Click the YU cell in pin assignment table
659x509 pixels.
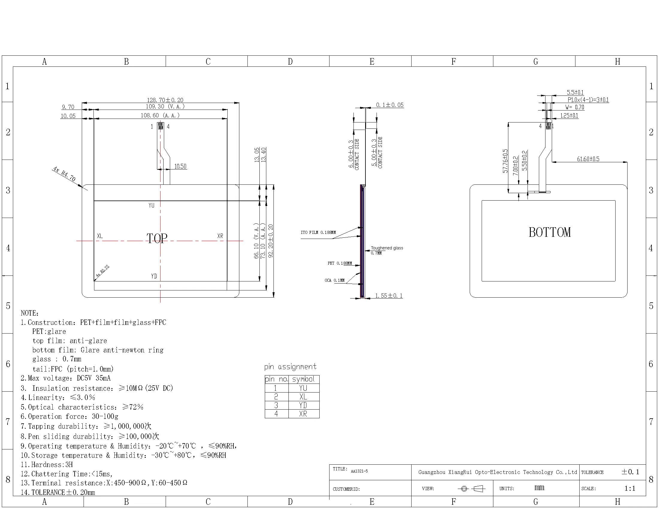click(x=303, y=388)
